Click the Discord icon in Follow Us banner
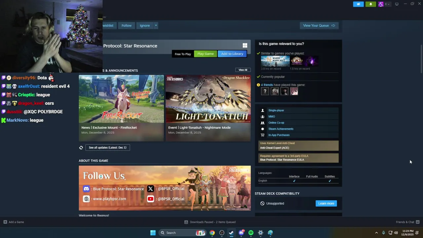 pyautogui.click(x=86, y=189)
